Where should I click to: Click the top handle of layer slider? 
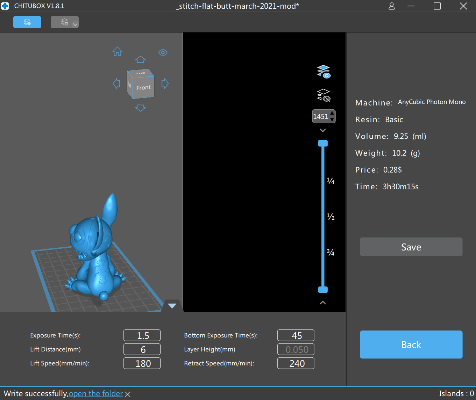coord(323,143)
